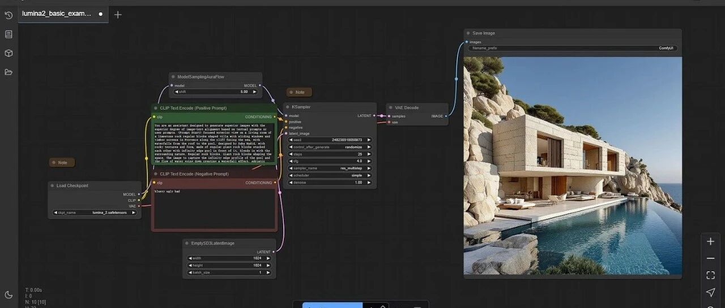Switch canvas mode with the arrow pointer icon

click(x=710, y=292)
